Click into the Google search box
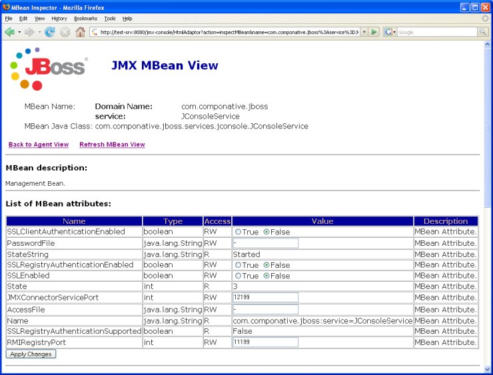Image resolution: width=493 pixels, height=375 pixels. [437, 32]
